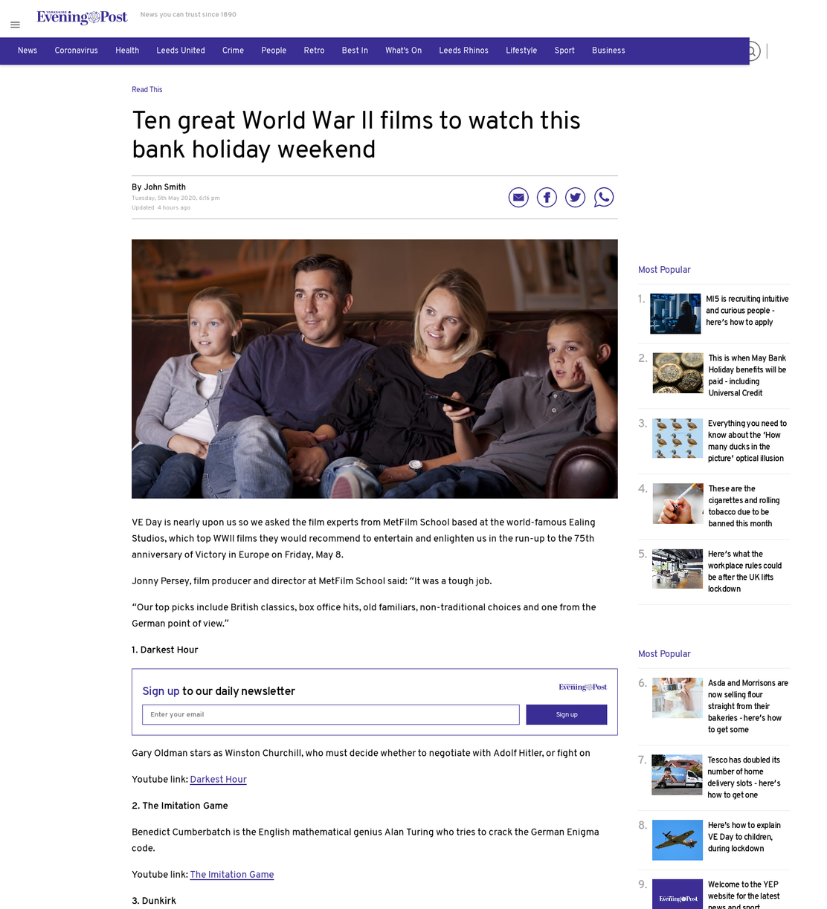Click the Yorkshire Evening Post logo
This screenshot has width=827, height=909.
[82, 18]
